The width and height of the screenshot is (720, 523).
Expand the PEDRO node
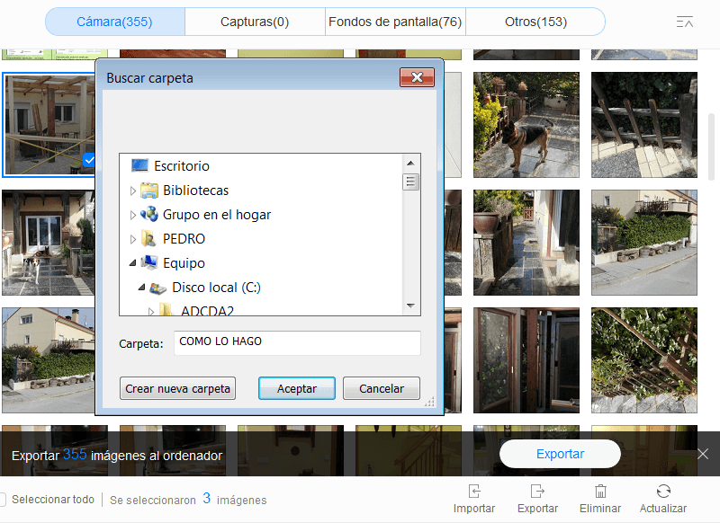pos(132,239)
